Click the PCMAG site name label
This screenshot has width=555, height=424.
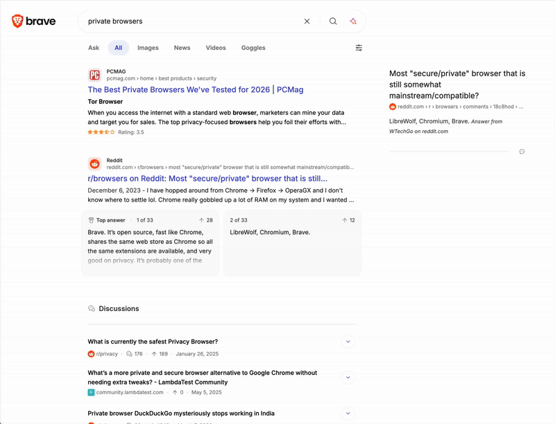click(116, 71)
